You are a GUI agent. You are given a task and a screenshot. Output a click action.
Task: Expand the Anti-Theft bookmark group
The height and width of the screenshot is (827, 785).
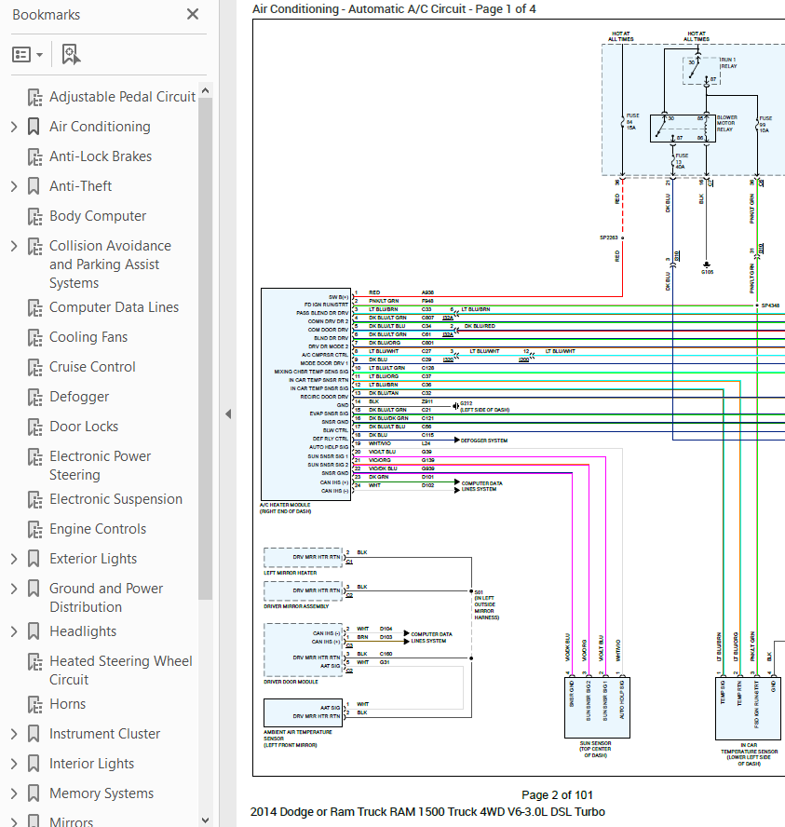point(14,186)
